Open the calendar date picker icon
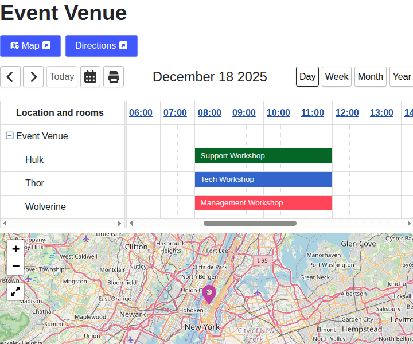The image size is (413, 344). (90, 76)
